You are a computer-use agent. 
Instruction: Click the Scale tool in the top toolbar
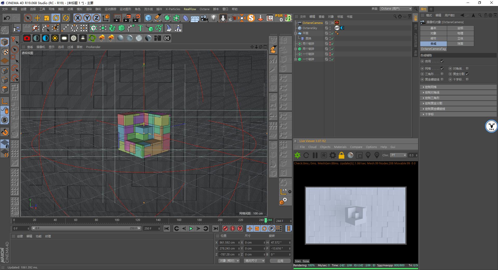click(47, 18)
